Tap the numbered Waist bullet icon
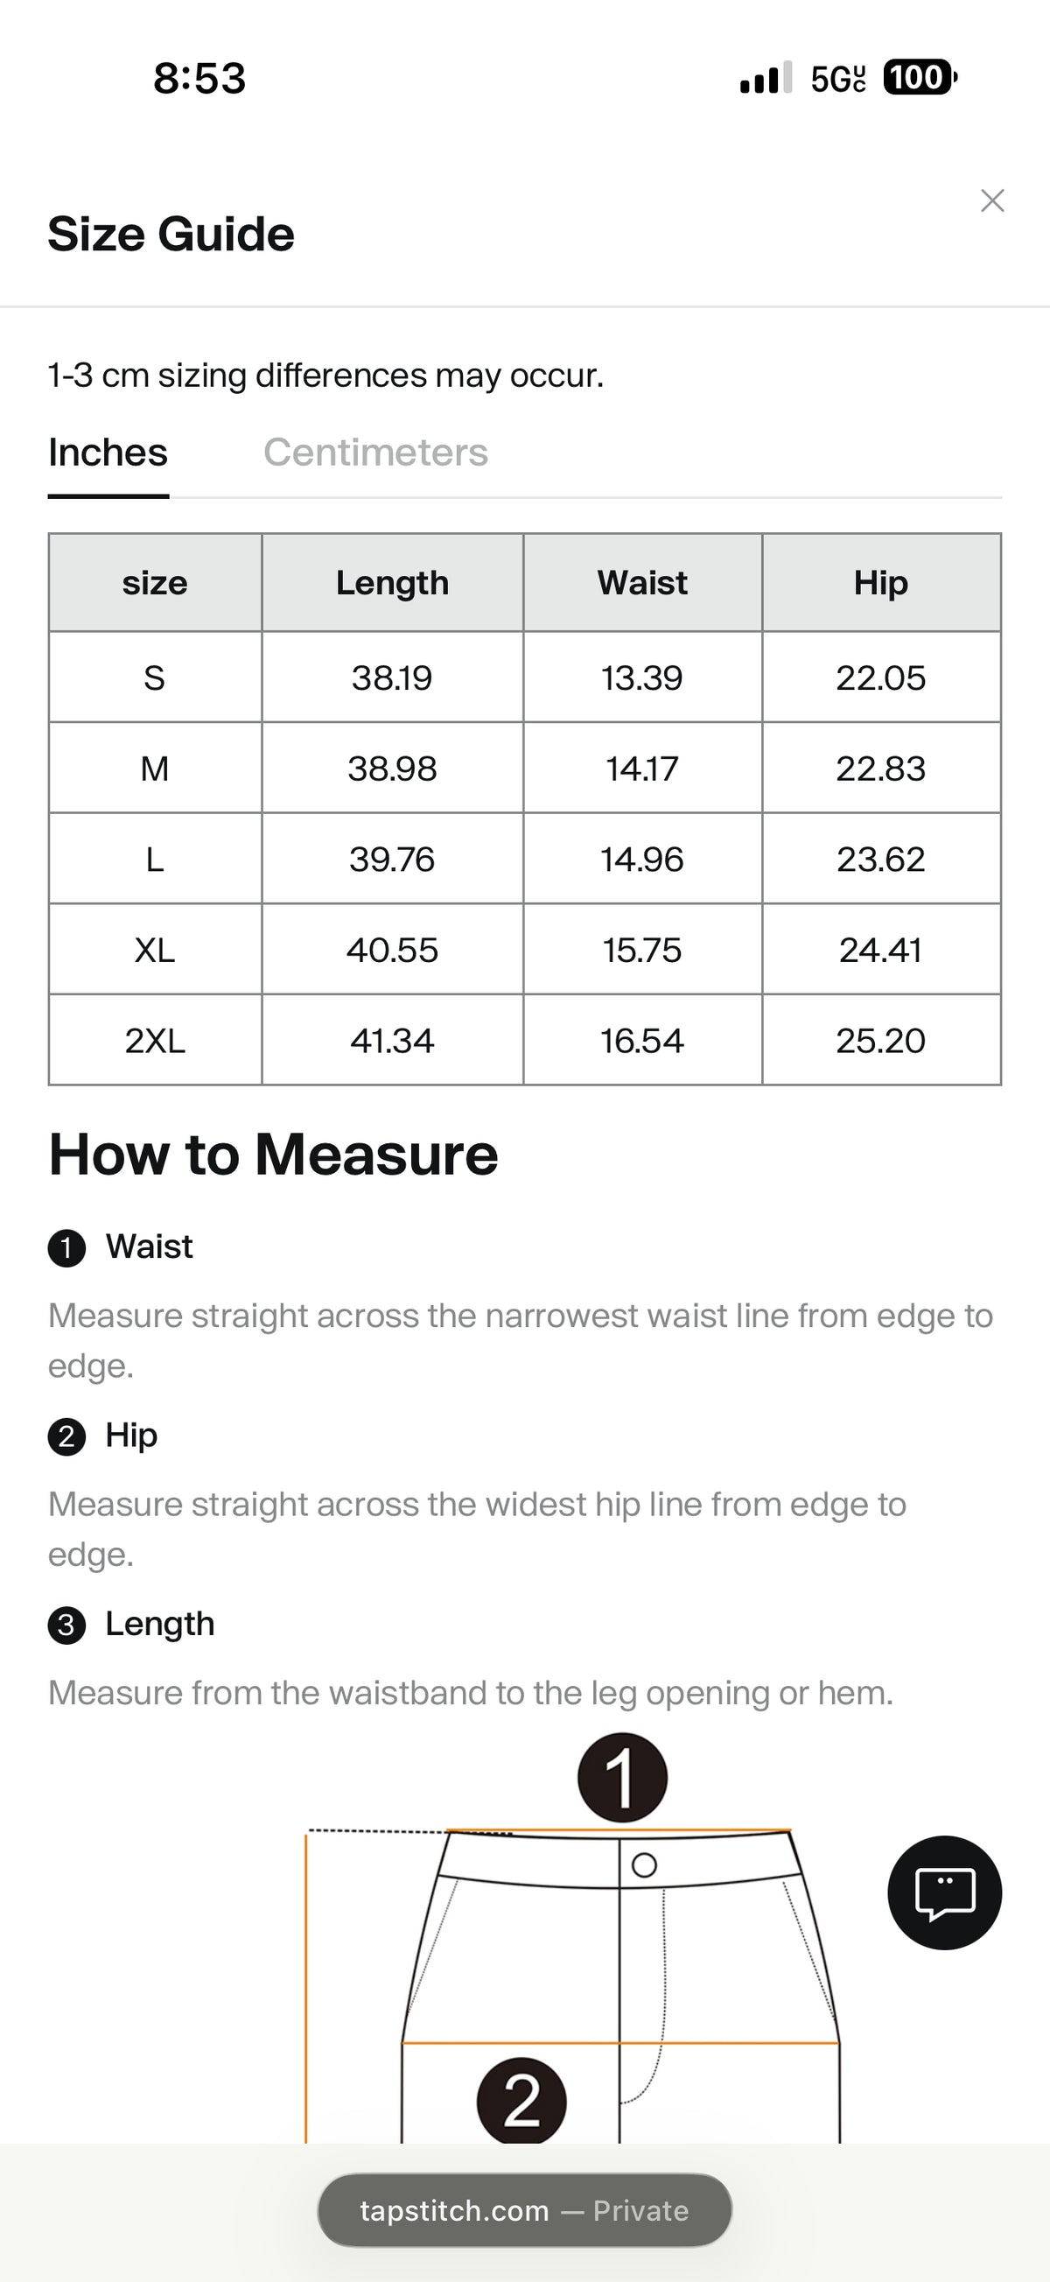Viewport: 1050px width, 2282px height. click(x=66, y=1248)
